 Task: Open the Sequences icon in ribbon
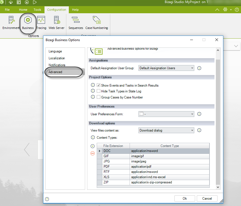click(76, 23)
